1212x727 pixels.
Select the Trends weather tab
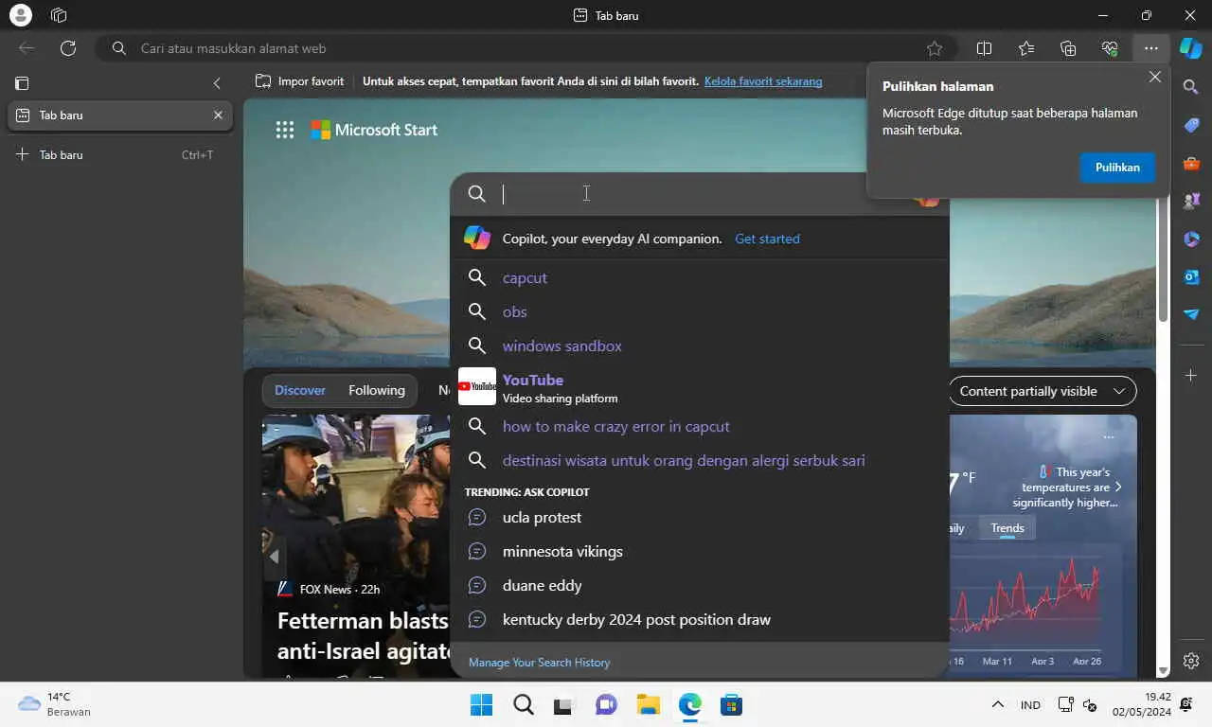pyautogui.click(x=1007, y=528)
